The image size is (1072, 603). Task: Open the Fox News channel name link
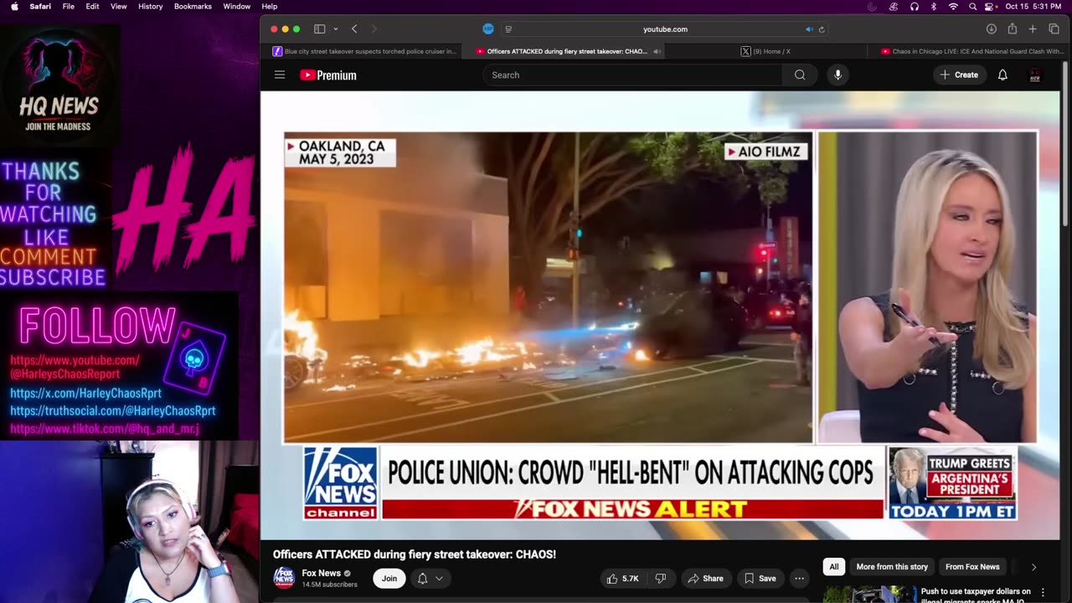click(321, 573)
